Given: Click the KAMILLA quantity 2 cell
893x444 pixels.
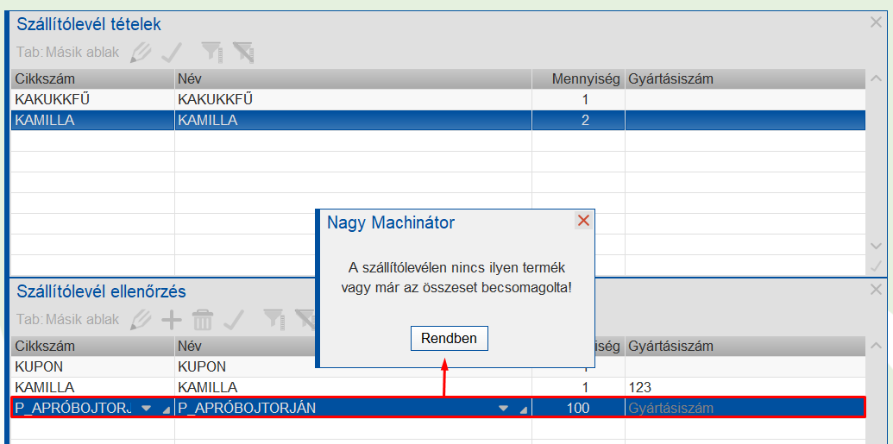Looking at the screenshot, I should pyautogui.click(x=578, y=121).
